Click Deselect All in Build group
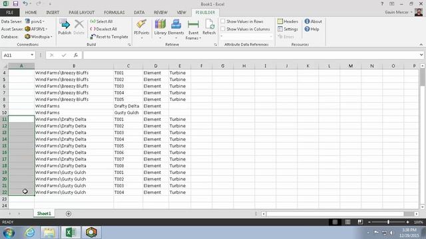The height and width of the screenshot is (239, 426). [104, 29]
